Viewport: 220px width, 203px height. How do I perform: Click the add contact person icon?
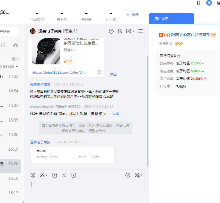point(120,31)
